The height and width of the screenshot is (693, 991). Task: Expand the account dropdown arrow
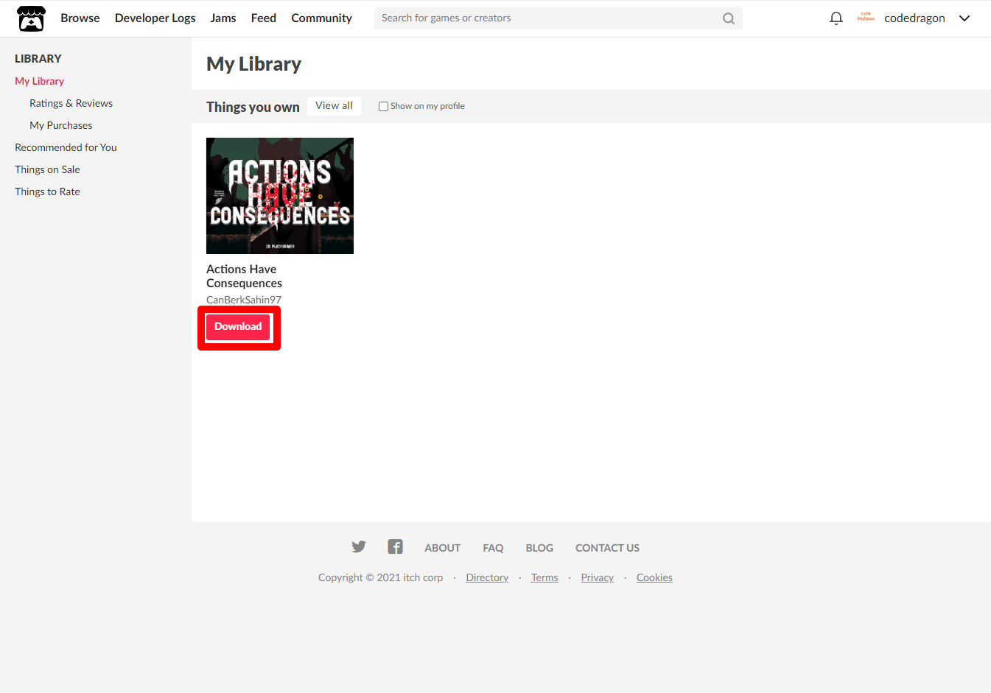click(964, 18)
